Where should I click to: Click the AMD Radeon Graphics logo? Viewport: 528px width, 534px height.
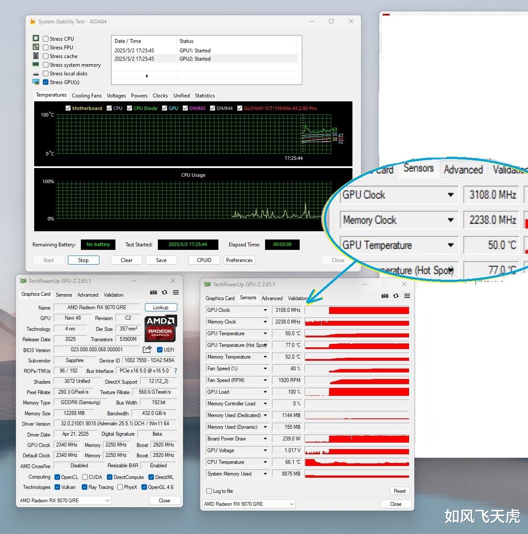tap(160, 328)
